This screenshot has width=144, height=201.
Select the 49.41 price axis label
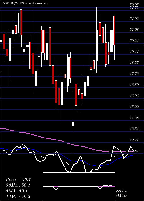coord(134,52)
